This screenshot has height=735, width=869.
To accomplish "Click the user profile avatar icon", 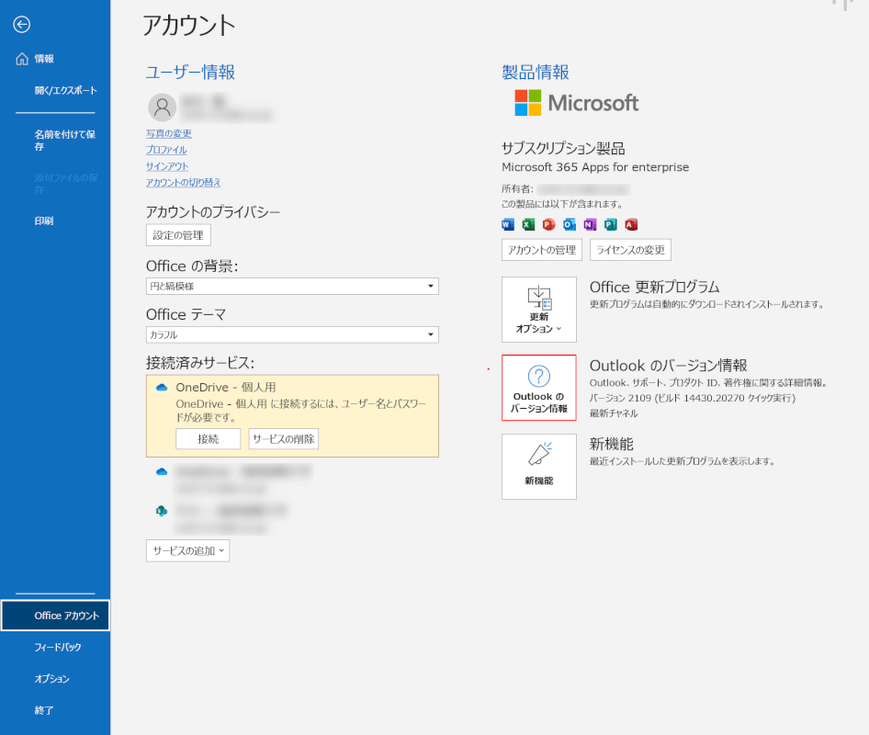I will tap(162, 107).
